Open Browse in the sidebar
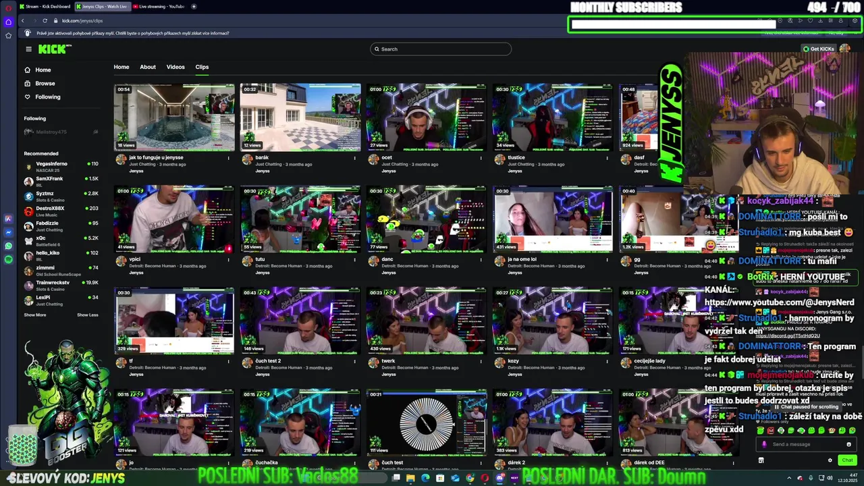The image size is (864, 486). [x=40, y=83]
